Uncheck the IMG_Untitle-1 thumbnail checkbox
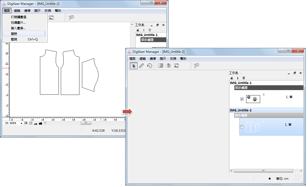The image size is (308, 187). pyautogui.click(x=242, y=99)
